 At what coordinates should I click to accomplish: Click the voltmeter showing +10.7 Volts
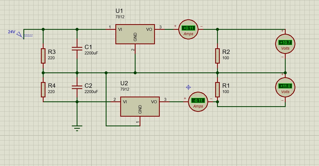pyautogui.click(x=285, y=44)
